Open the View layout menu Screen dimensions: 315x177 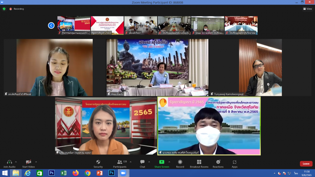307,9
